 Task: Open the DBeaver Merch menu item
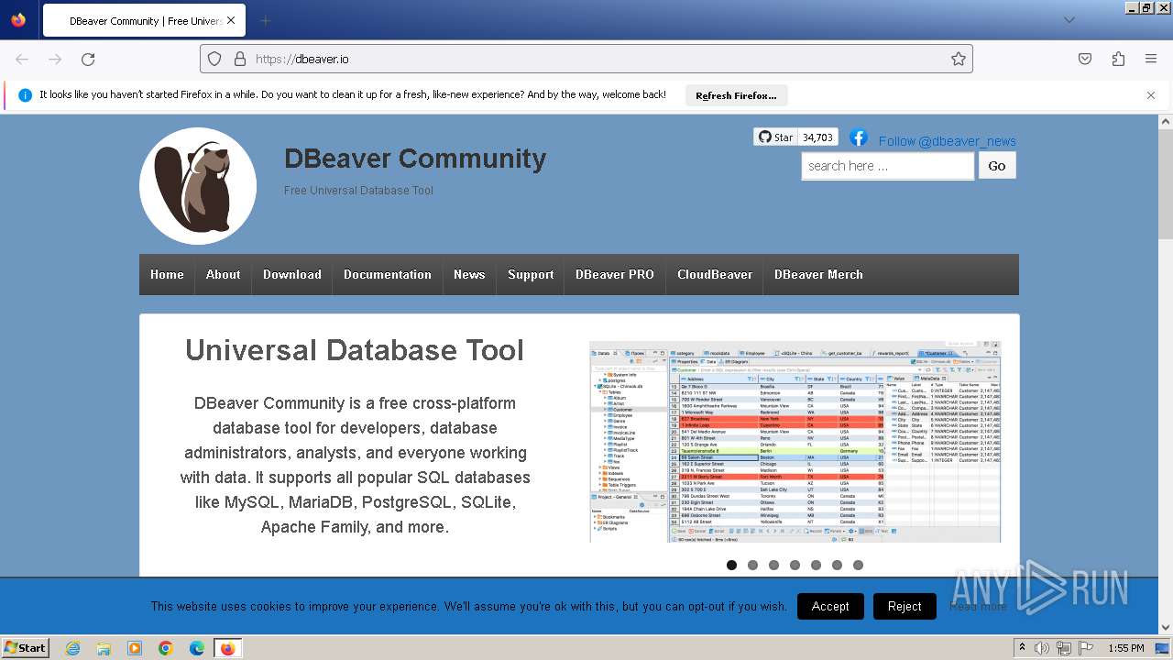[818, 274]
